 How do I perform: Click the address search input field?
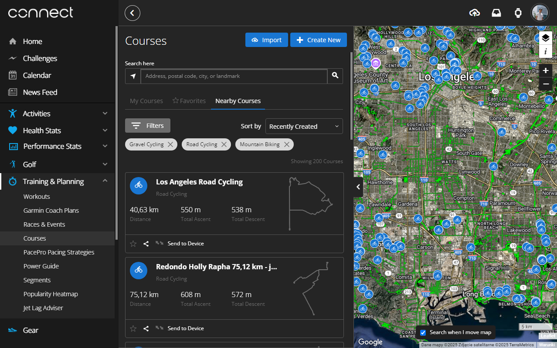point(234,76)
